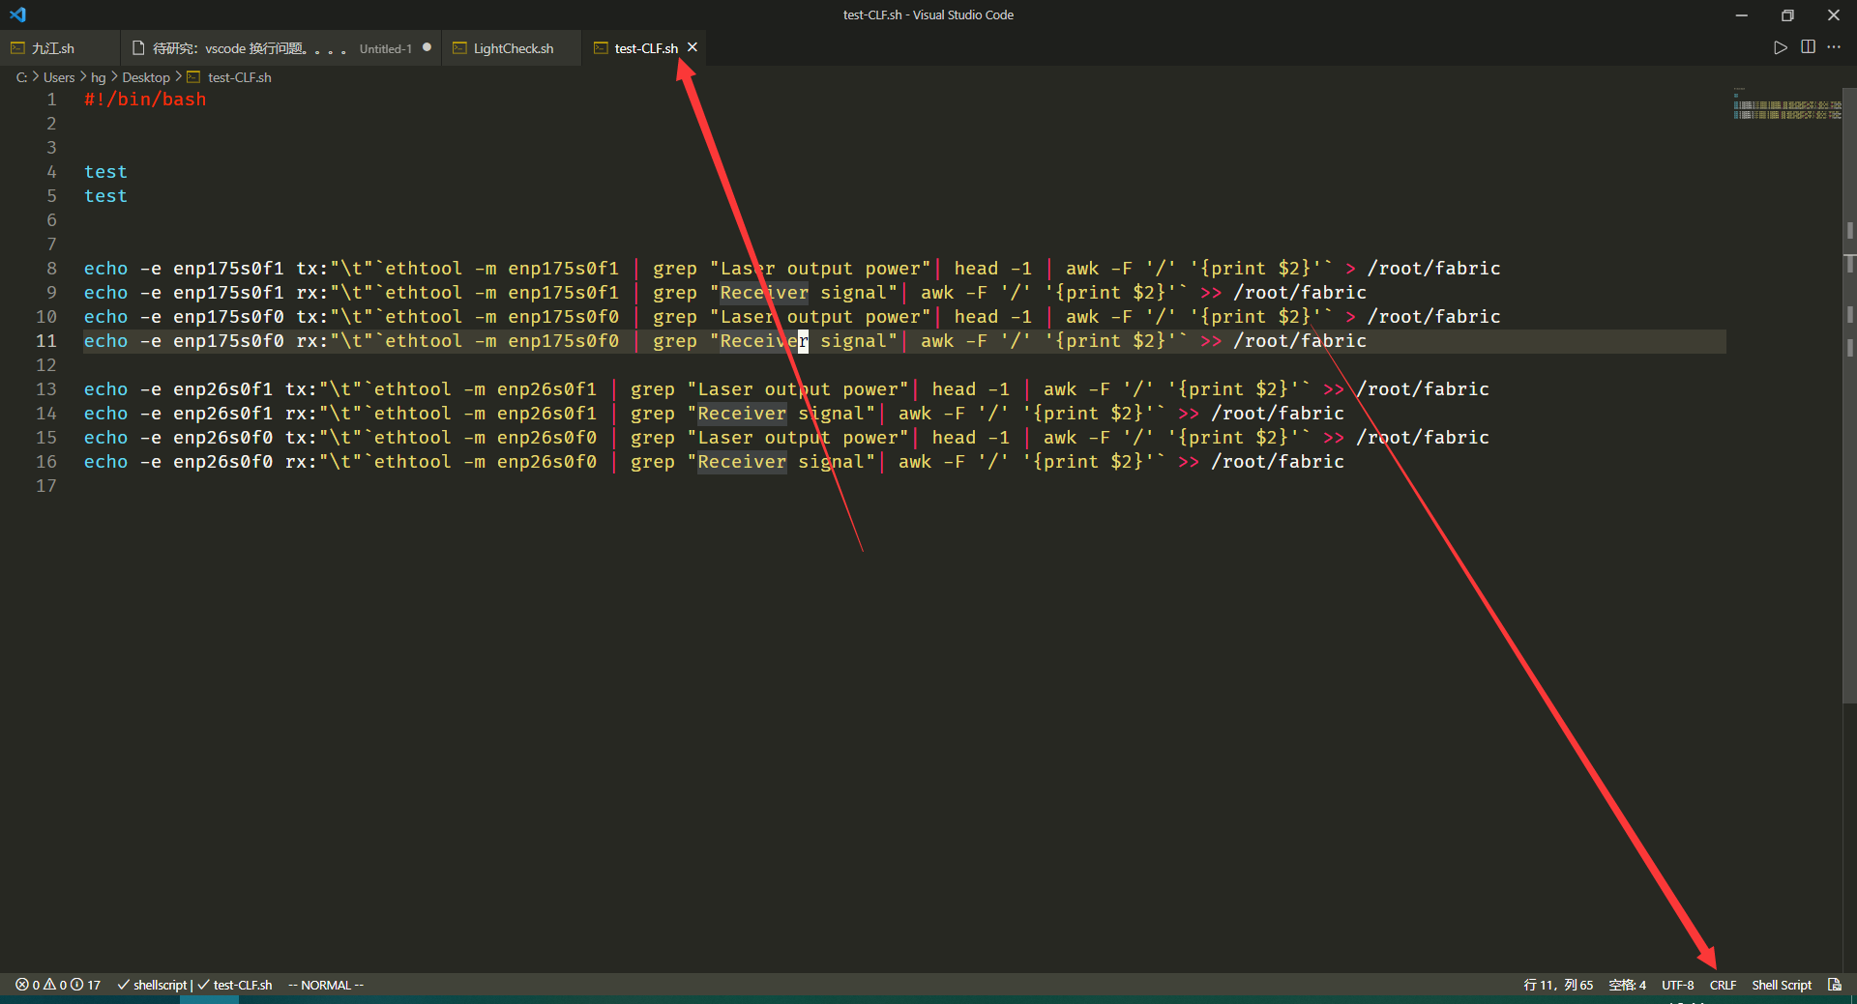Minimize the VS Code window
The height and width of the screenshot is (1004, 1857).
[x=1741, y=15]
